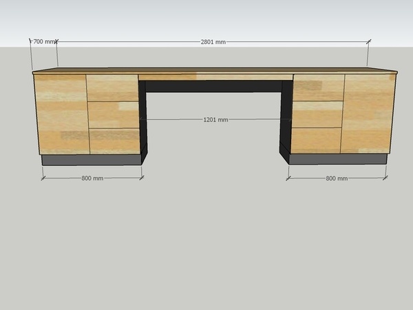Pick the bottom drawer of the left cabinet
Image resolution: width=413 pixels, height=310 pixels.
pyautogui.click(x=114, y=141)
